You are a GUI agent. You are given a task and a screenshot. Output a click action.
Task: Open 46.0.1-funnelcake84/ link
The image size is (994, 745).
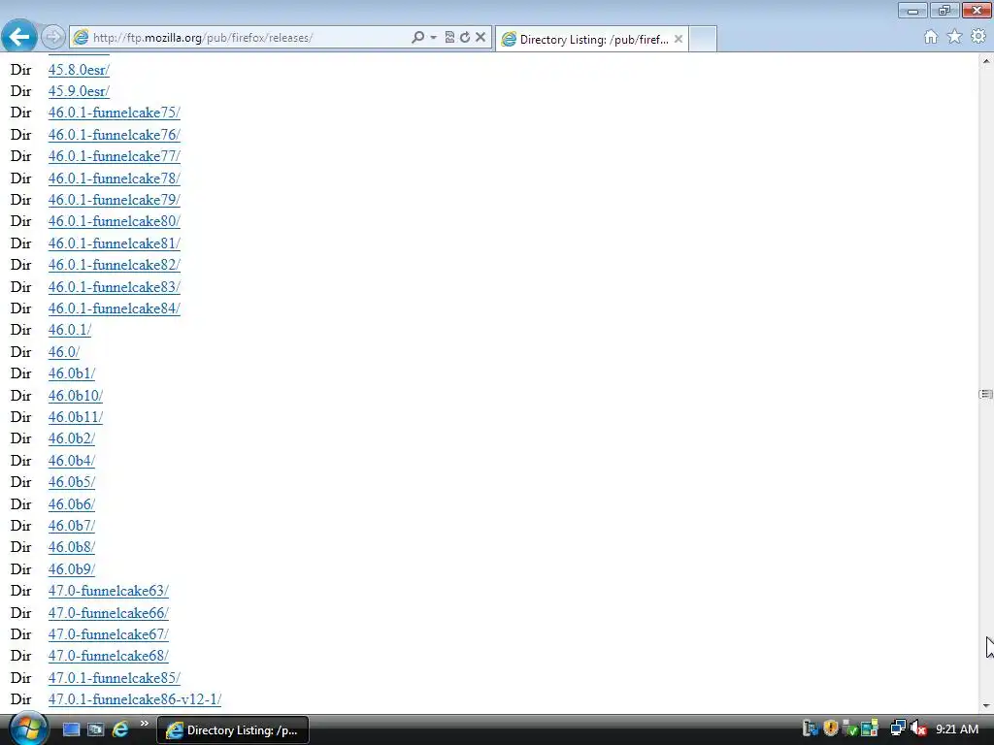115,309
